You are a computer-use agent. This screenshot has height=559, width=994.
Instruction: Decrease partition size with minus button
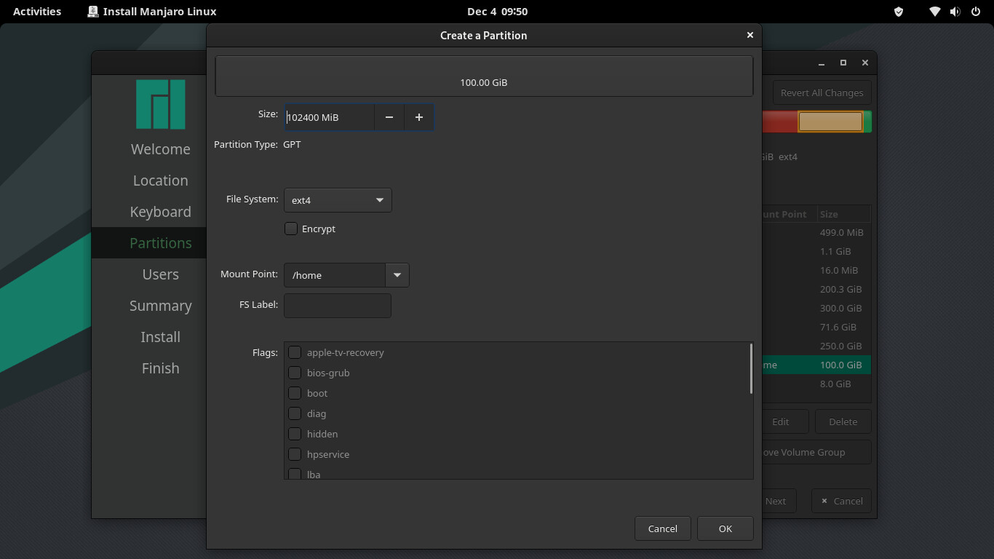tap(389, 117)
